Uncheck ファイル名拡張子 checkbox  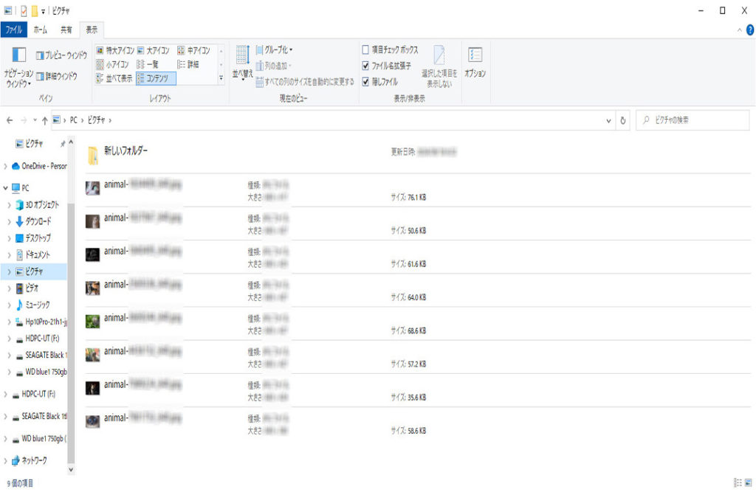coord(365,66)
